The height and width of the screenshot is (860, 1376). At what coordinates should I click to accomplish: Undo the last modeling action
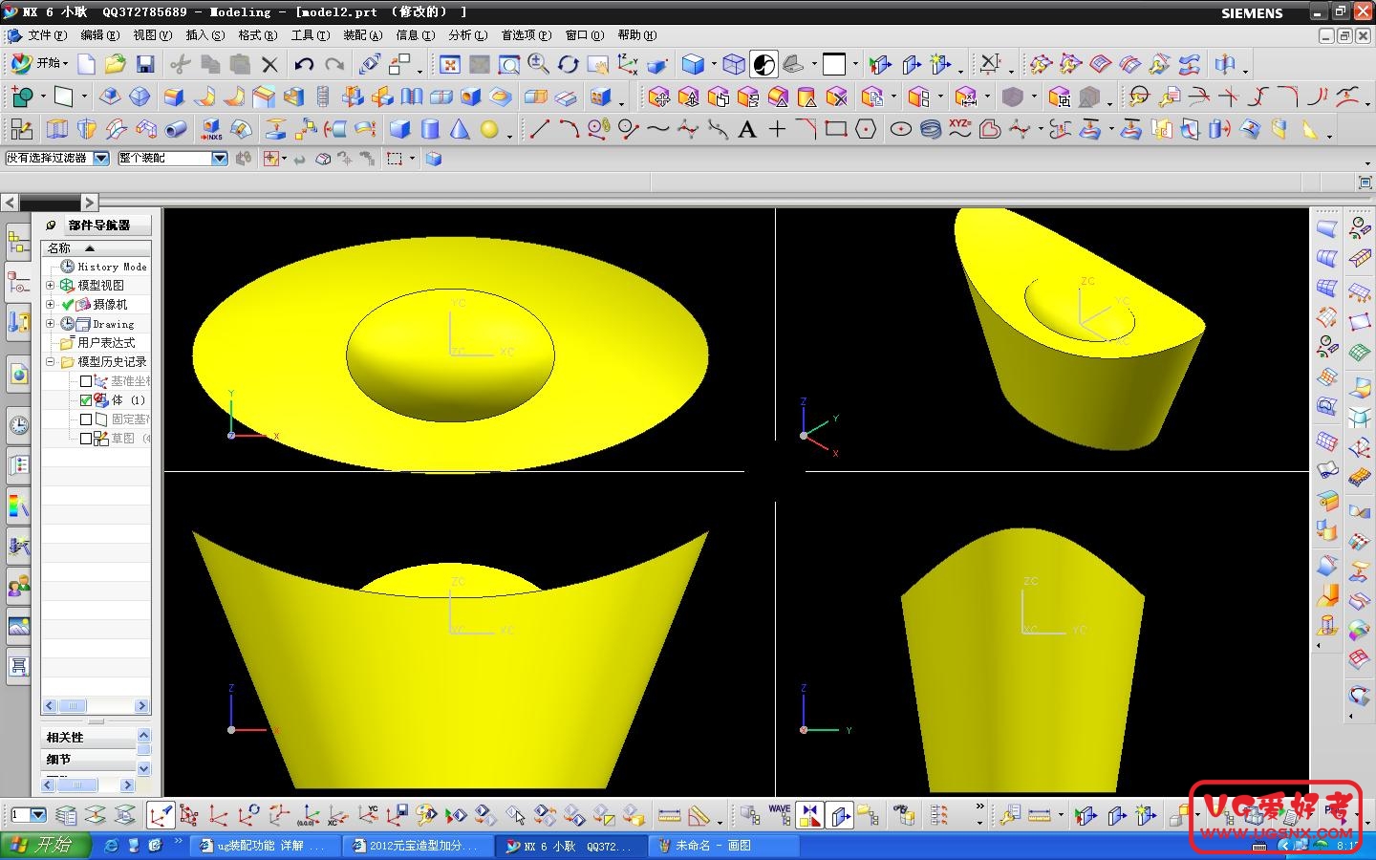pos(304,64)
